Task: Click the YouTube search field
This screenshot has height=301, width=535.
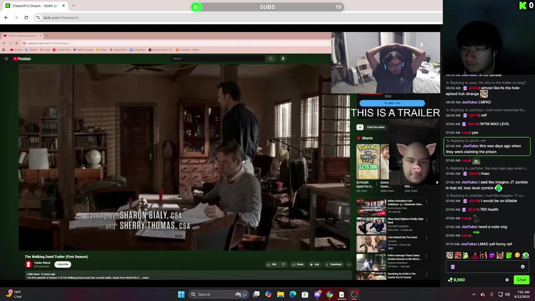Action: click(218, 59)
